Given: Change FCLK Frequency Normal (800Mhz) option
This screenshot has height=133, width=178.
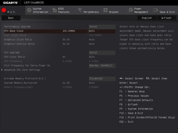Looking at the screenshot, I should point(102,65).
